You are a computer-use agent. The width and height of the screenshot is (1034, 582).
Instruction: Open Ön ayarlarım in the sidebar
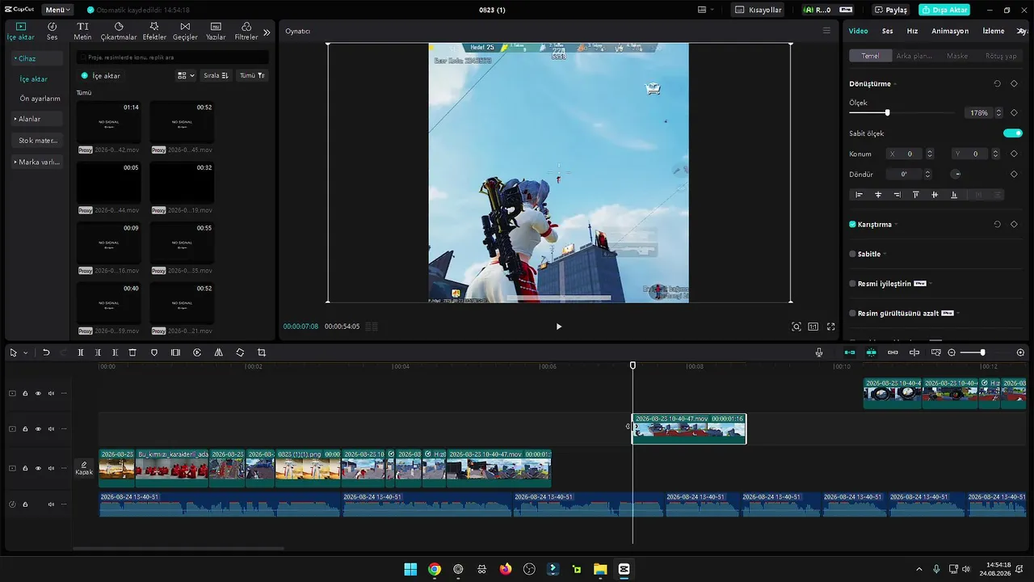[40, 99]
